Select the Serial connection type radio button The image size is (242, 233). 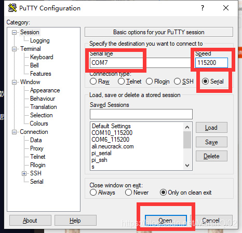[205, 81]
